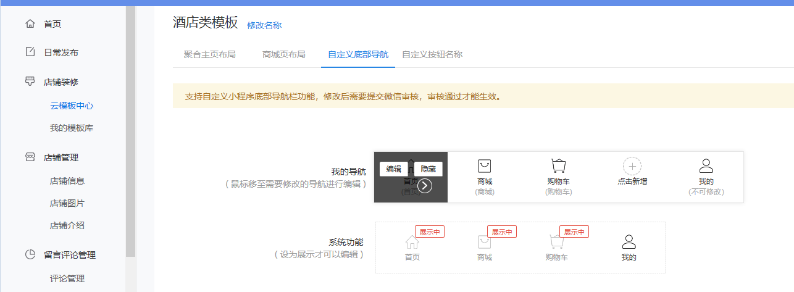Click the 编辑 button on 首页 nav item
Viewport: 794px width, 292px height.
coord(394,169)
